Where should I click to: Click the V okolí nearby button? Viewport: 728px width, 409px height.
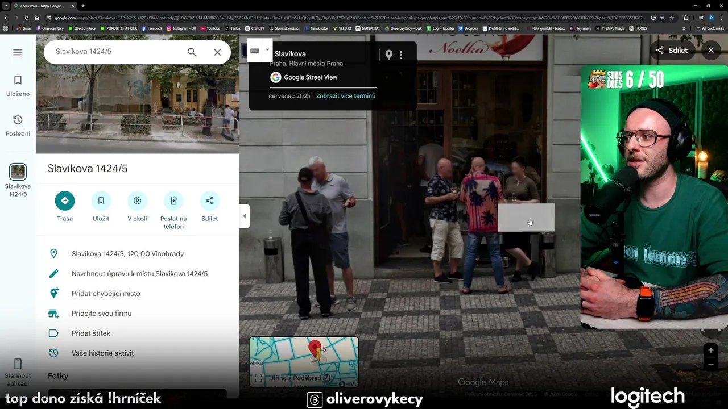point(137,207)
